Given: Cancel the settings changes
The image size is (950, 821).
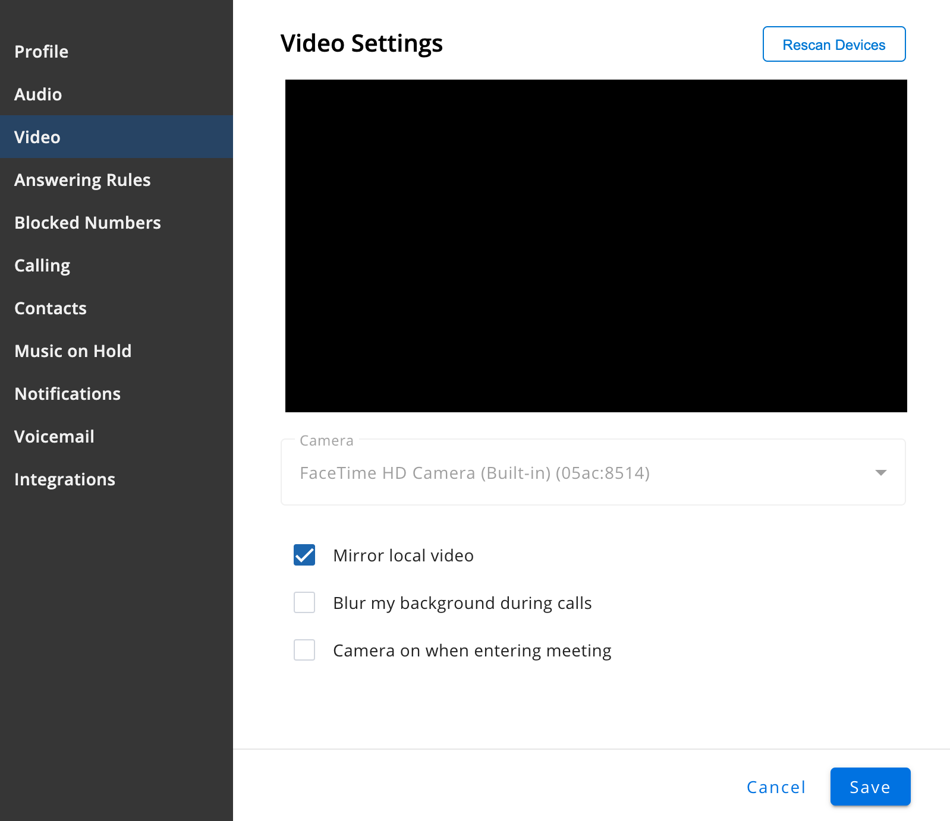Looking at the screenshot, I should click(776, 787).
